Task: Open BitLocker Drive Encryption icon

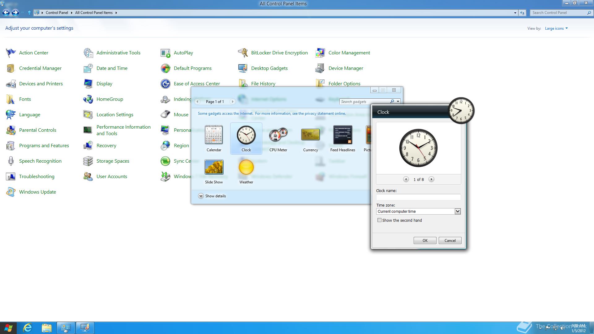Action: (x=243, y=53)
